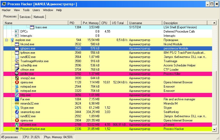220x140 pixels.
Task: Switch to the Processes tab
Action: (x=10, y=16)
